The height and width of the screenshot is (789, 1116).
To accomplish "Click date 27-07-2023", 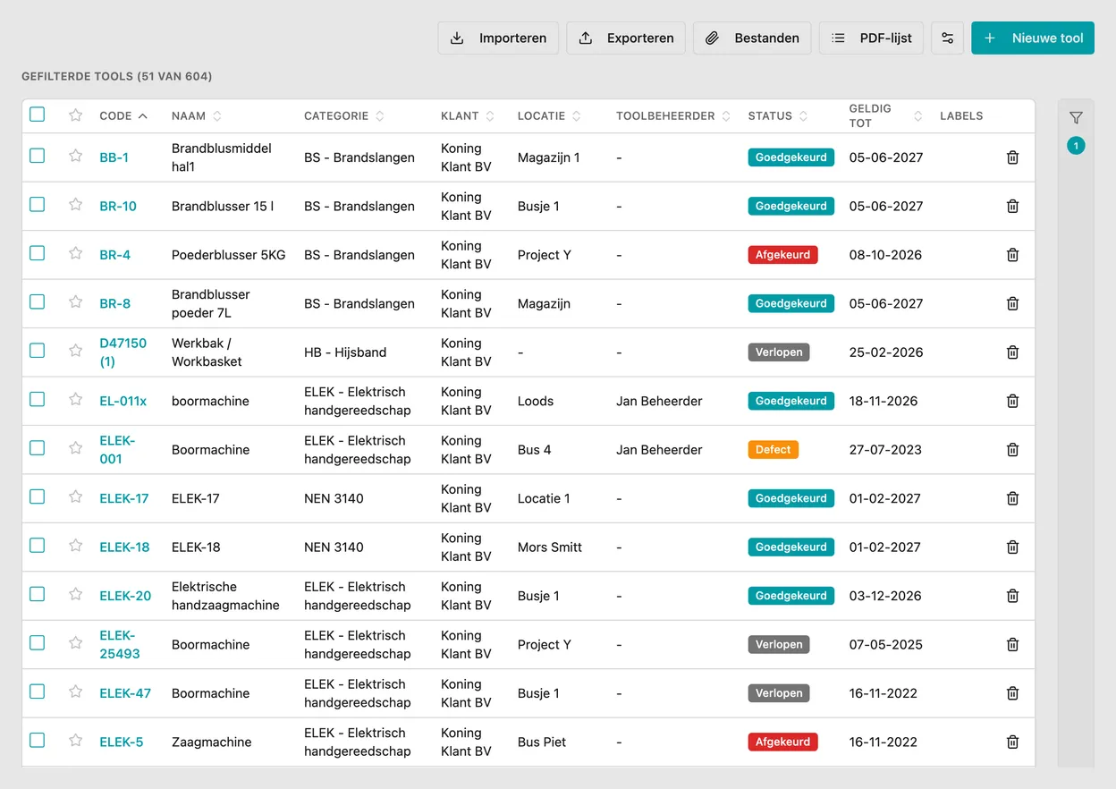I will click(x=885, y=450).
